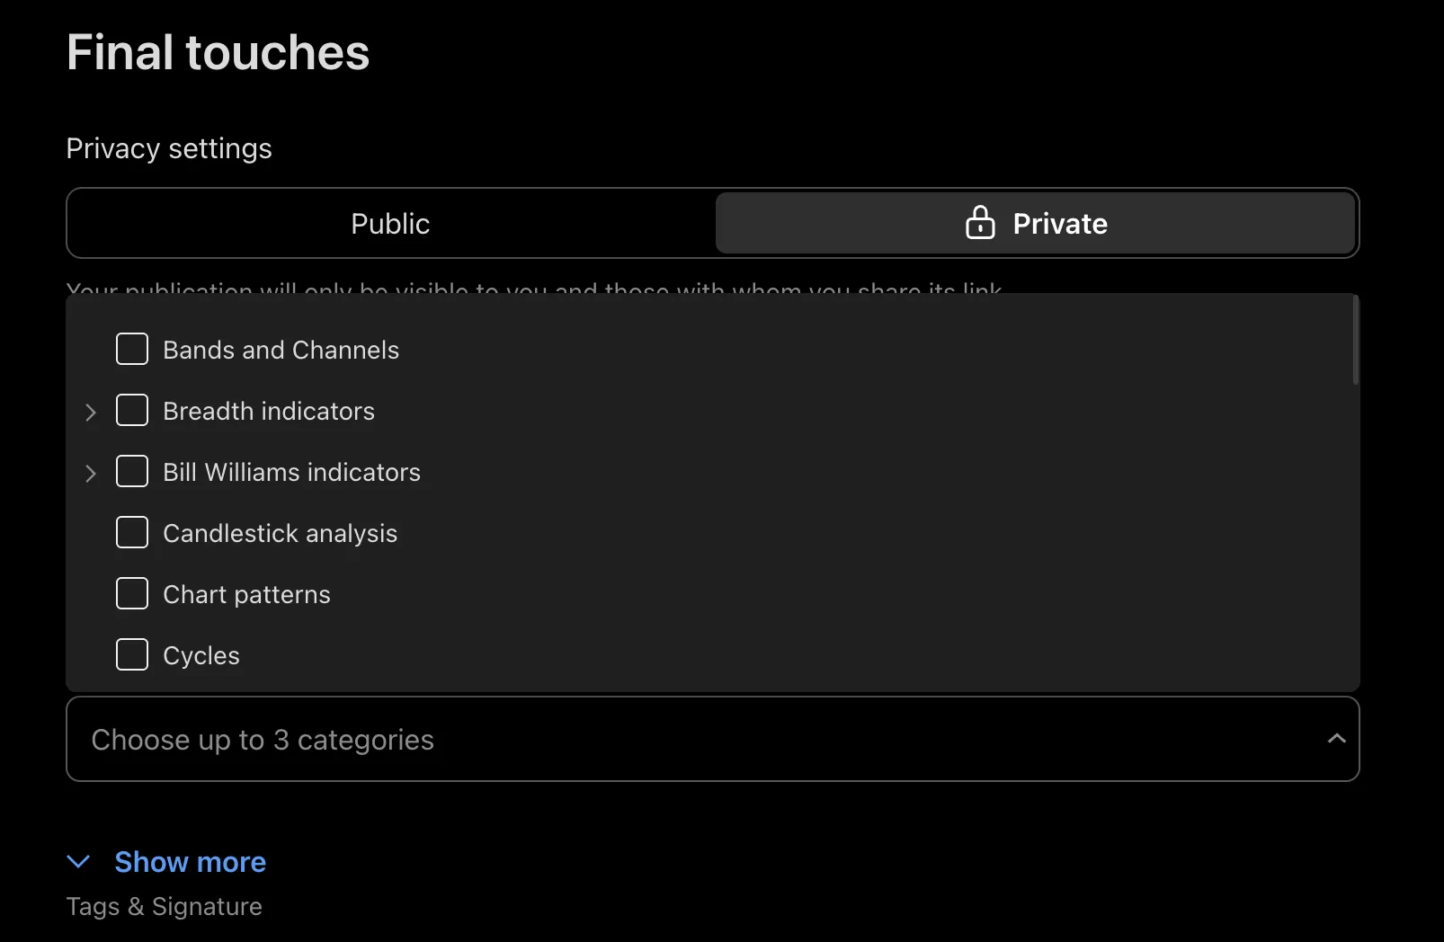This screenshot has height=942, width=1444.
Task: Check the Bands and Channels checkbox
Action: [132, 350]
